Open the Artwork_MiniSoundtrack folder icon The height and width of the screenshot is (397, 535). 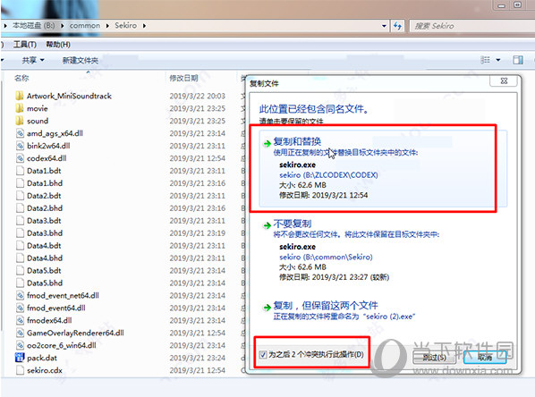click(x=20, y=96)
